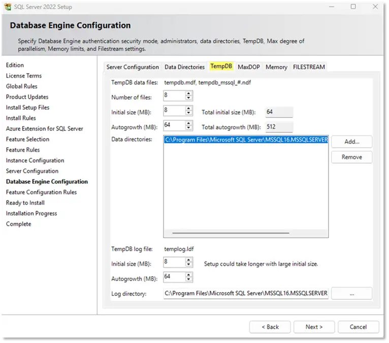This screenshot has width=389, height=343.
Task: Click License Terms in the sidebar
Action: (x=24, y=76)
